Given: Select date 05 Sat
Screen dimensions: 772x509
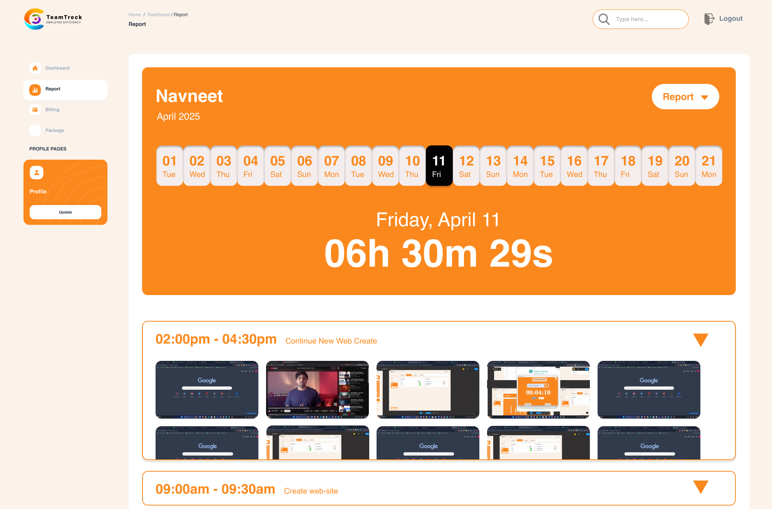Looking at the screenshot, I should click(x=278, y=166).
